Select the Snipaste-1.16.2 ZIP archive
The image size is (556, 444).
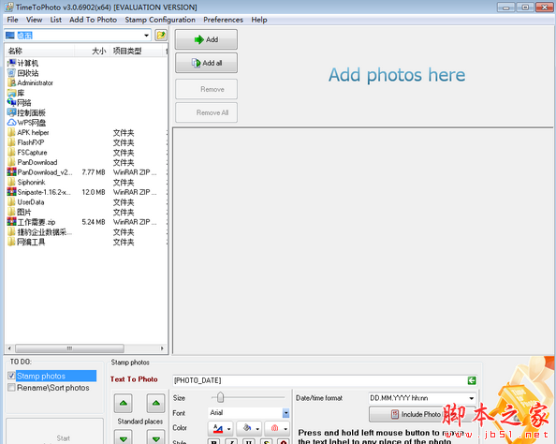coord(39,192)
